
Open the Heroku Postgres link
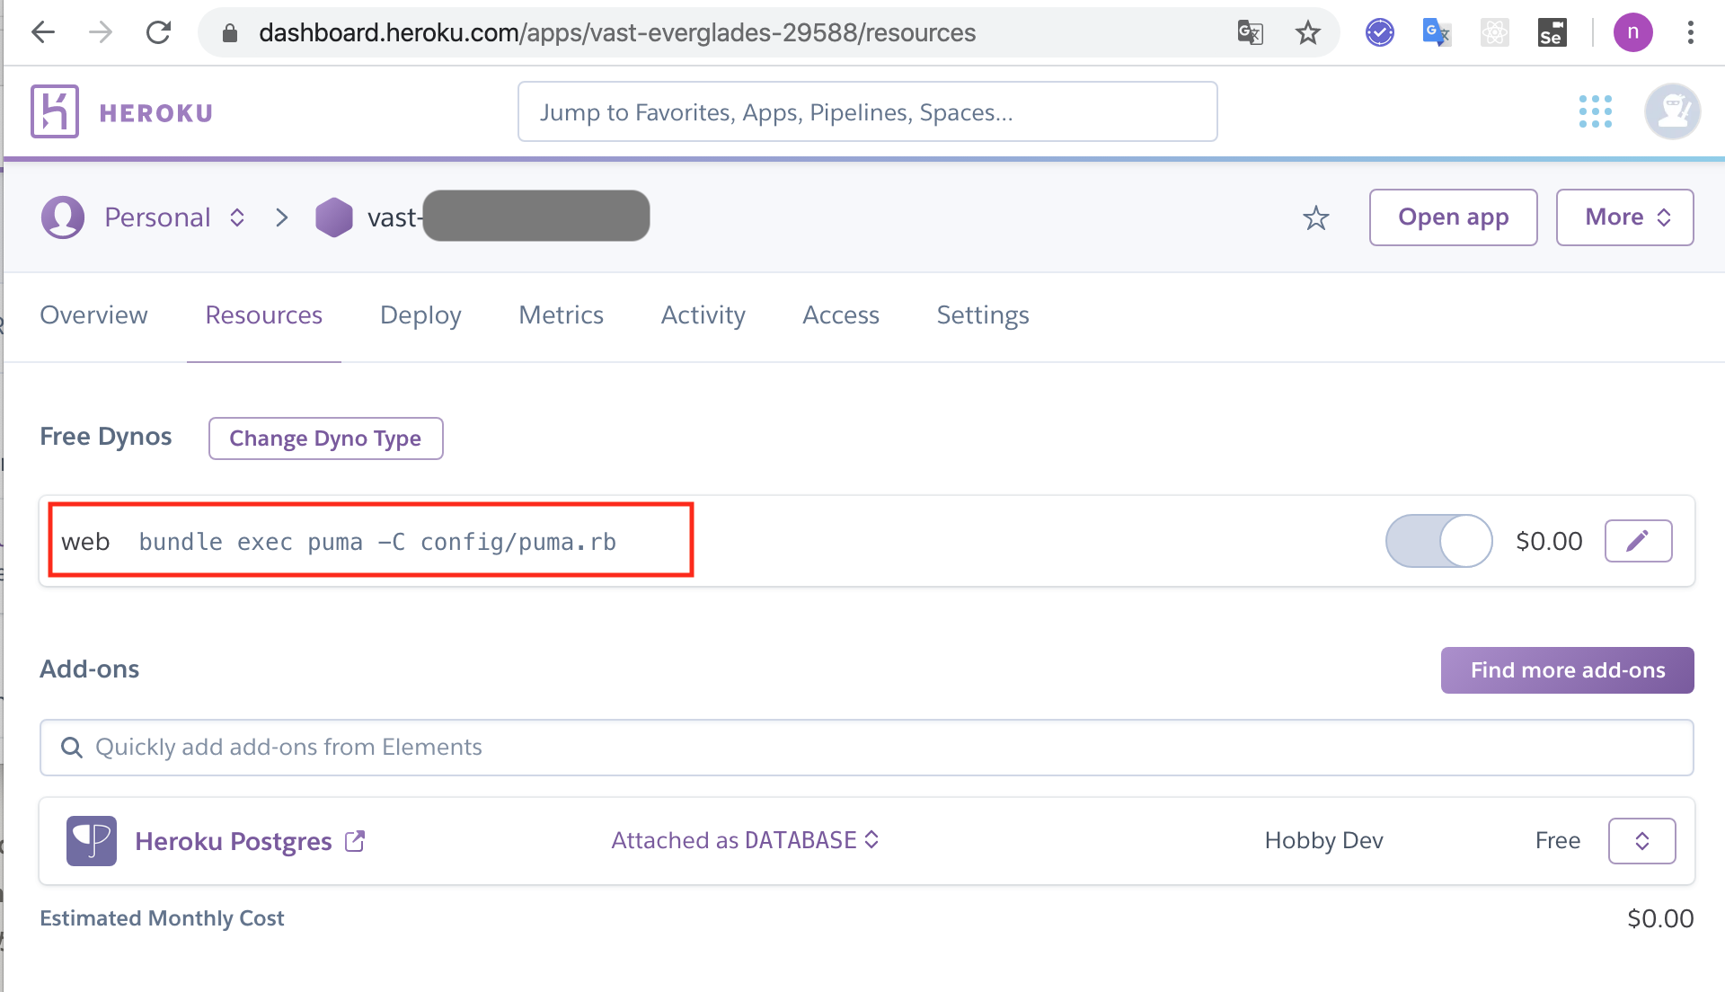coord(233,841)
